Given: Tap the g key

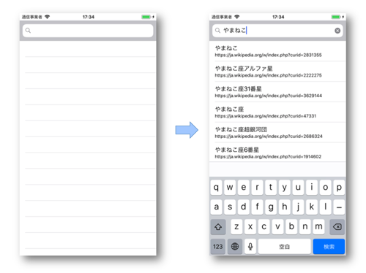Looking at the screenshot, I should pos(271,207).
